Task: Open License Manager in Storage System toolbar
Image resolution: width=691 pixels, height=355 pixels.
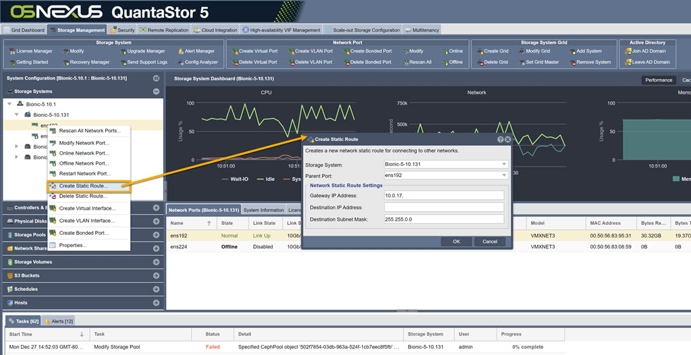Action: (30, 51)
